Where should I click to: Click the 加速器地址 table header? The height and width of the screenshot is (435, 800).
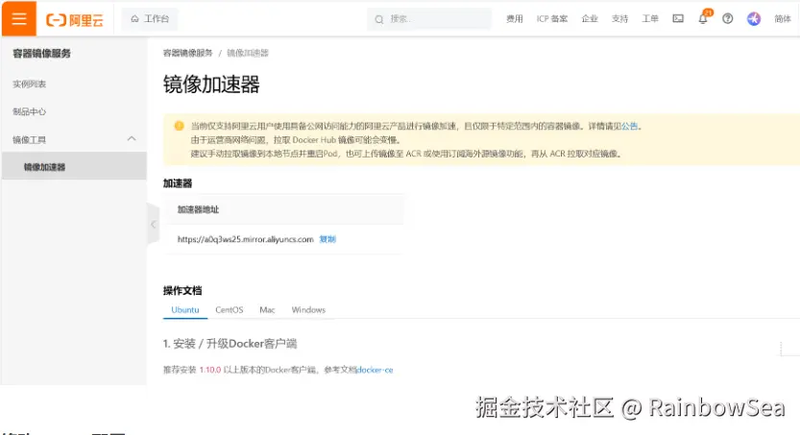(x=198, y=209)
